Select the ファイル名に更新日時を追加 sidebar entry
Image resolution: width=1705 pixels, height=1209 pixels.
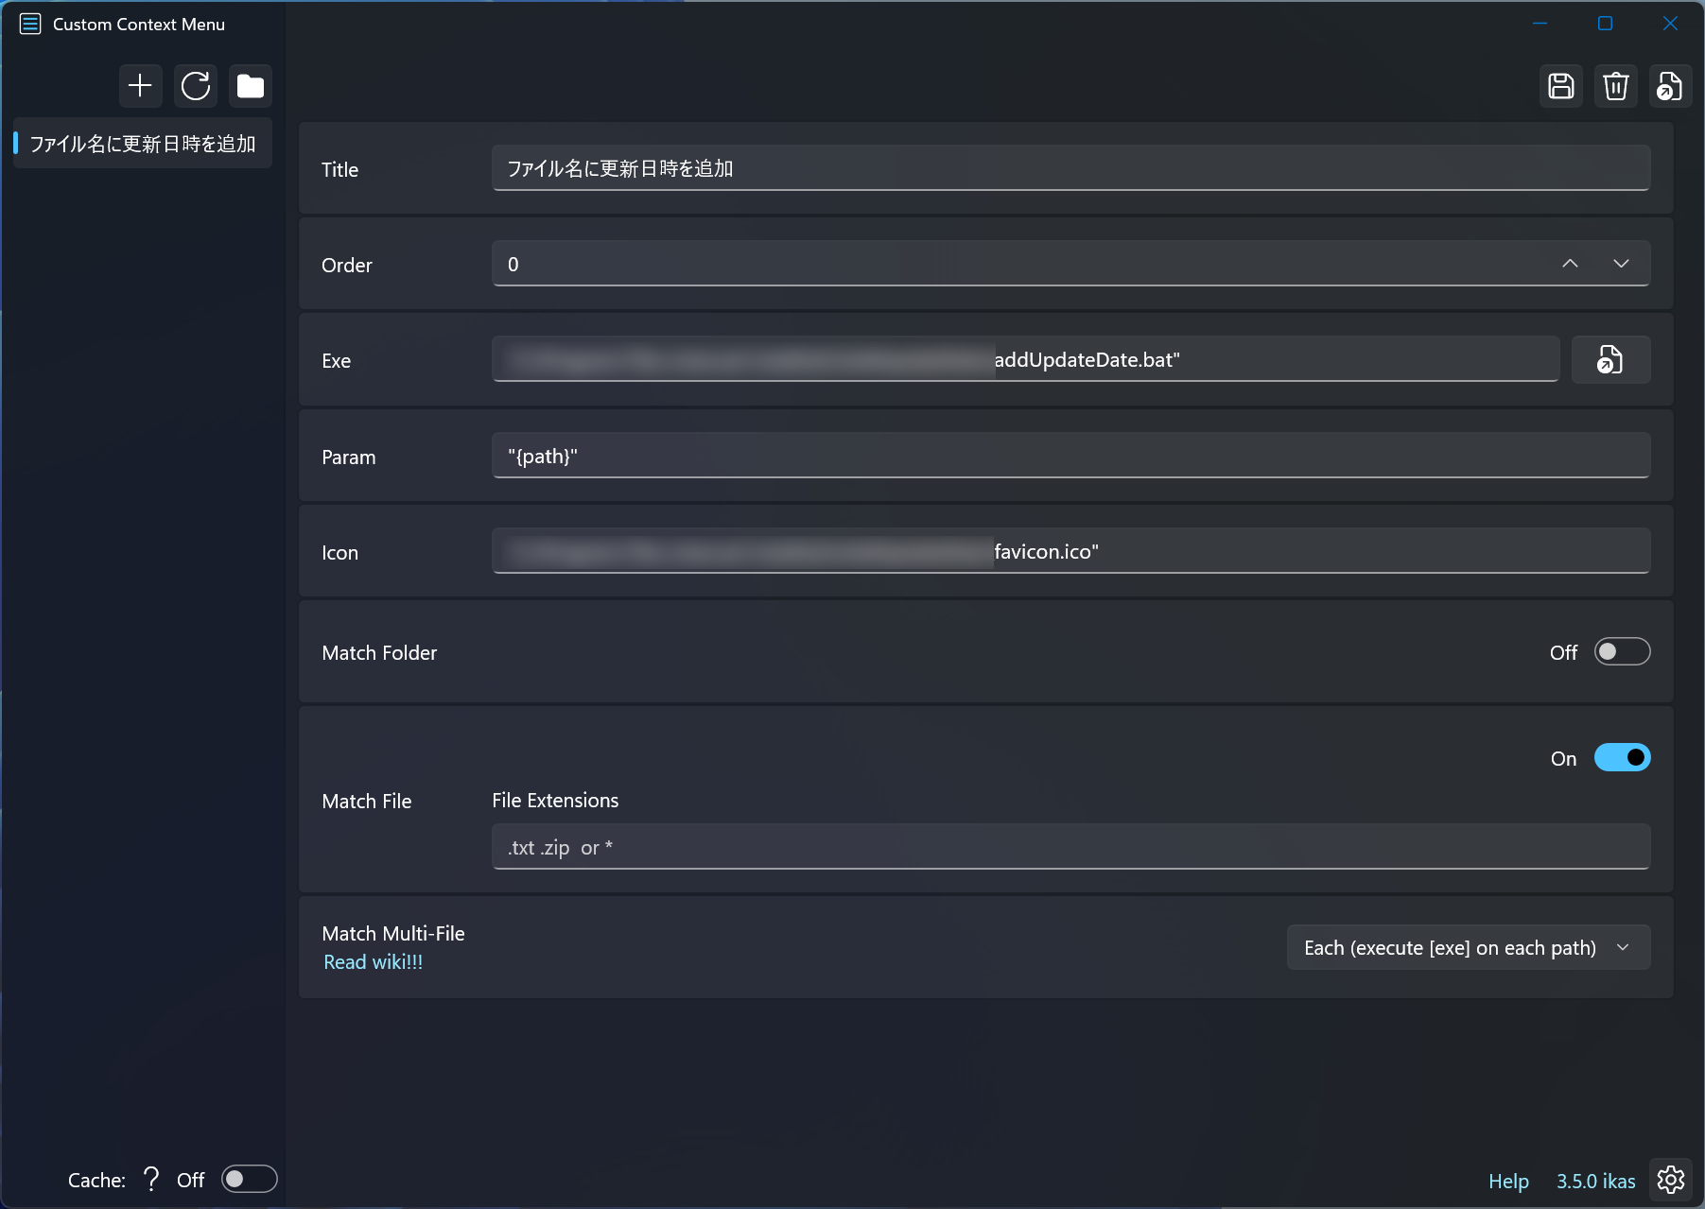pos(142,144)
